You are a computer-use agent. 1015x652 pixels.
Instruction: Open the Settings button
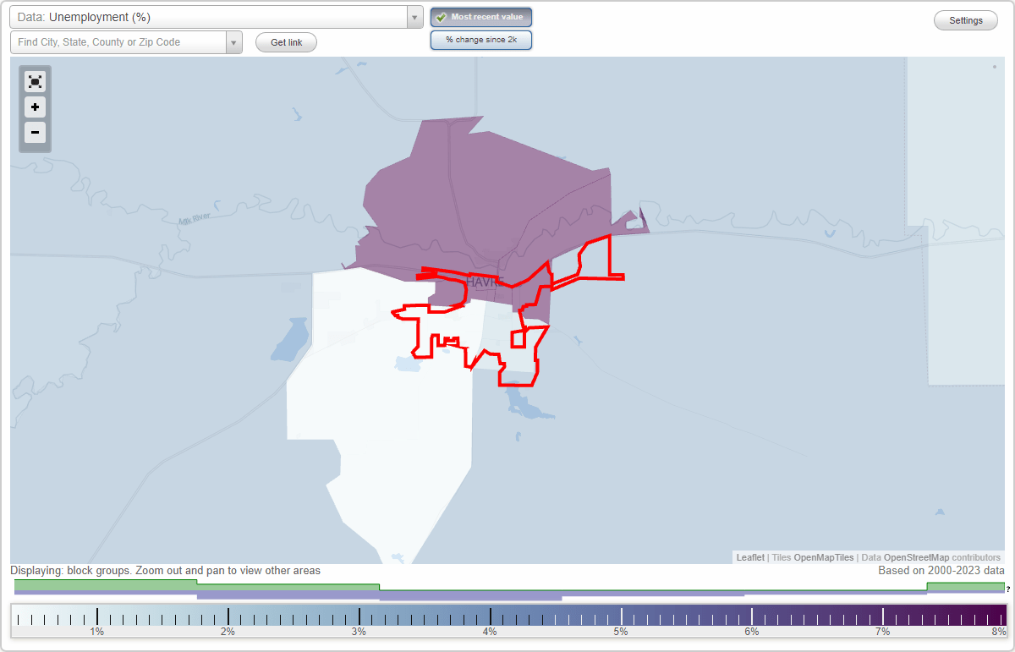pos(966,21)
